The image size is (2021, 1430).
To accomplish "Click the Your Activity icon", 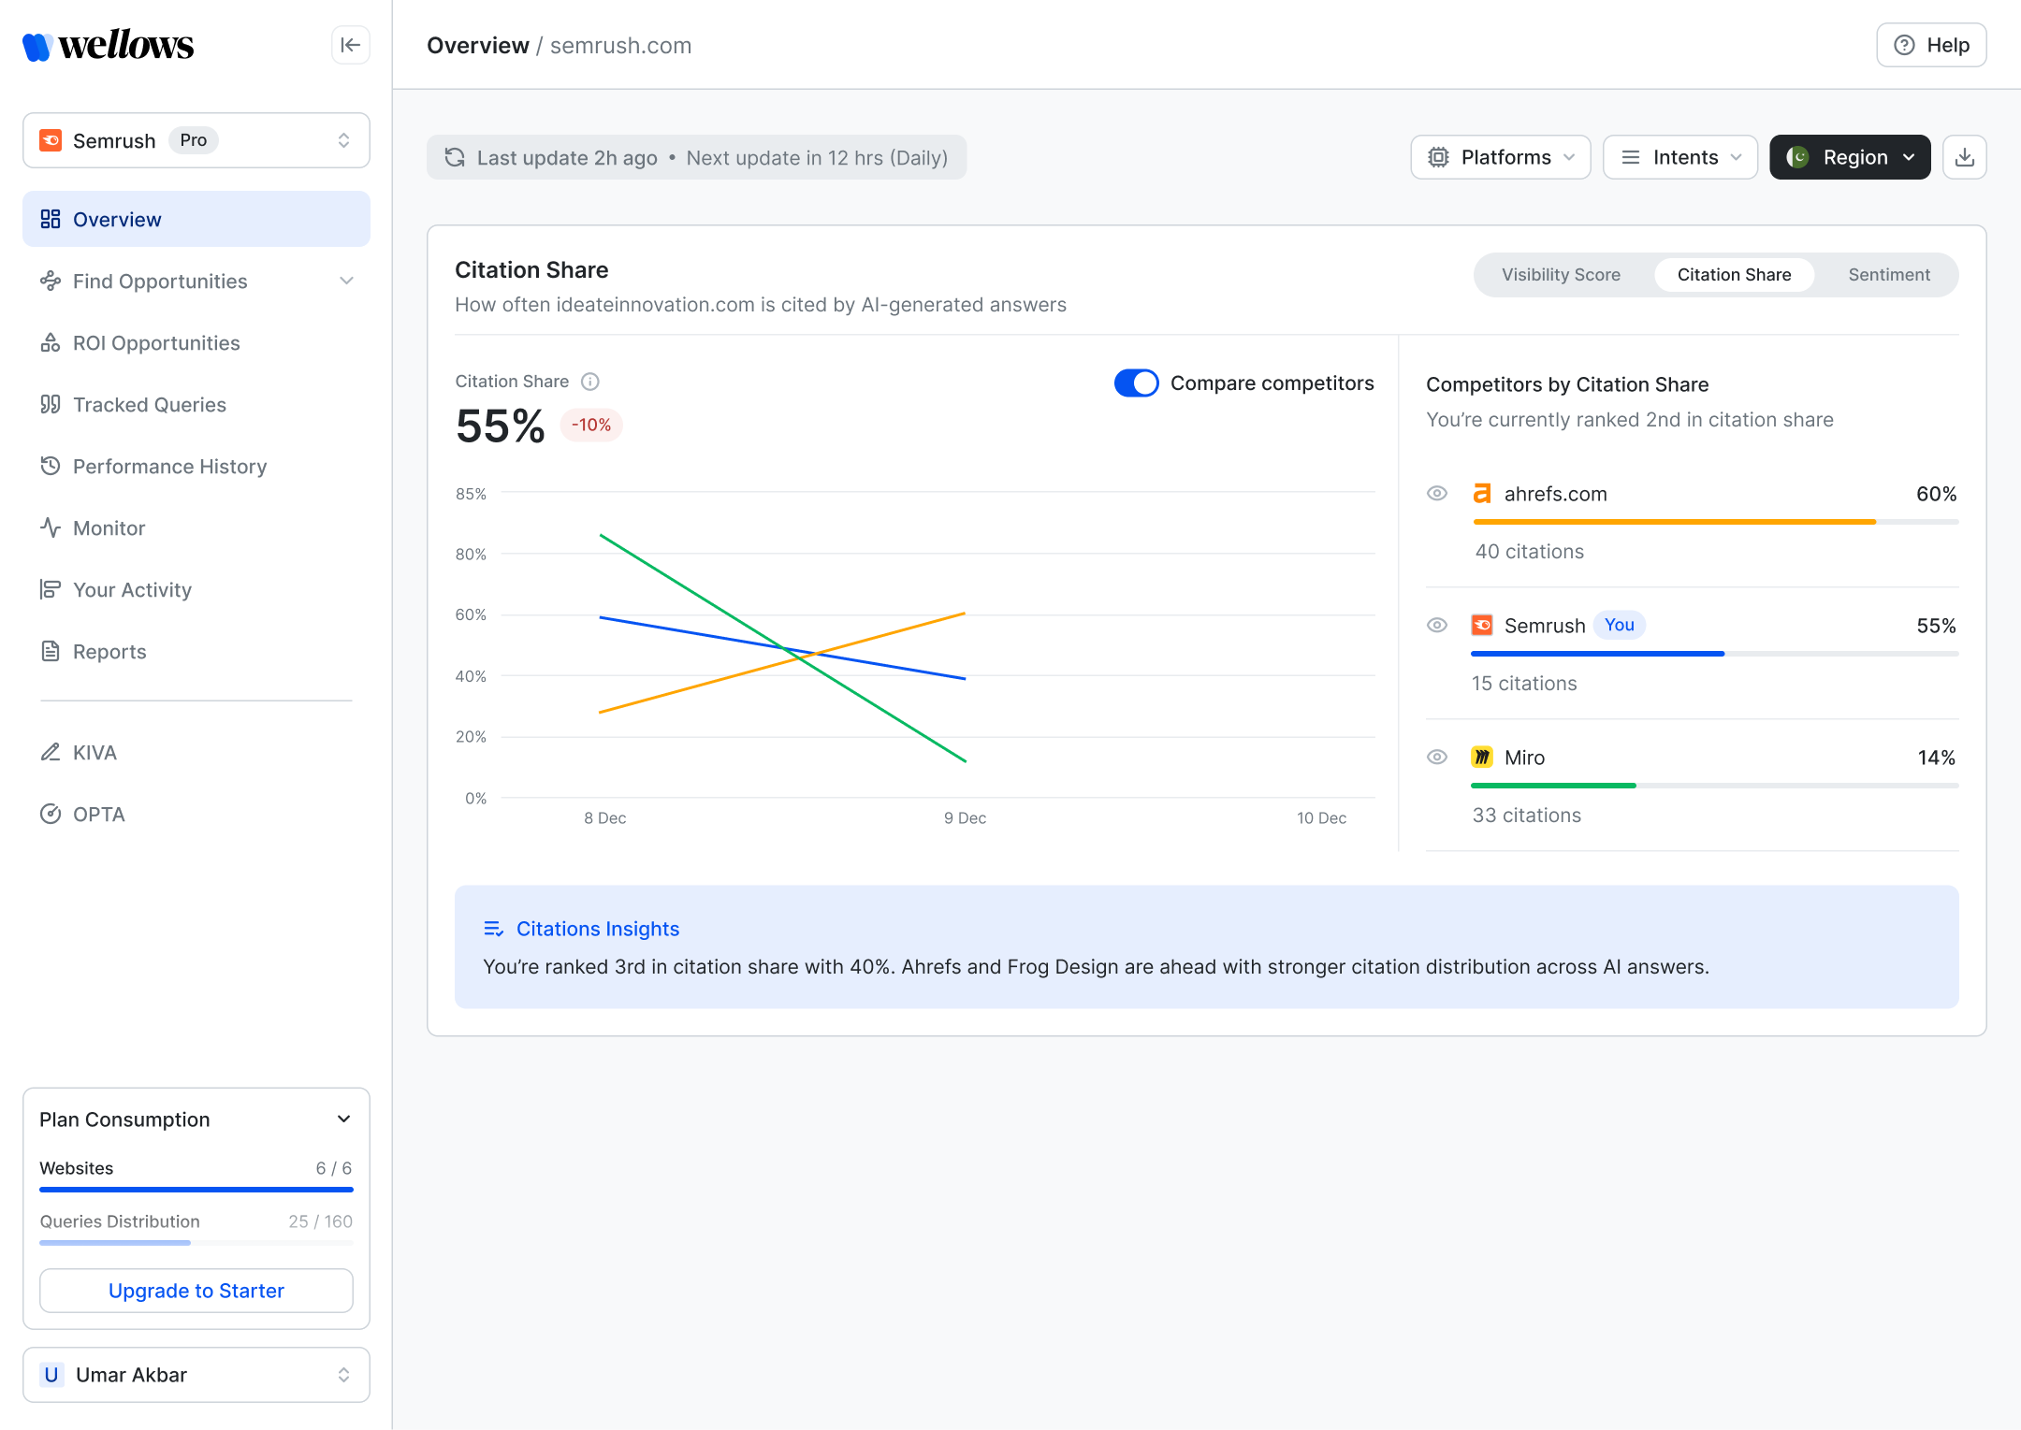I will pyautogui.click(x=51, y=589).
